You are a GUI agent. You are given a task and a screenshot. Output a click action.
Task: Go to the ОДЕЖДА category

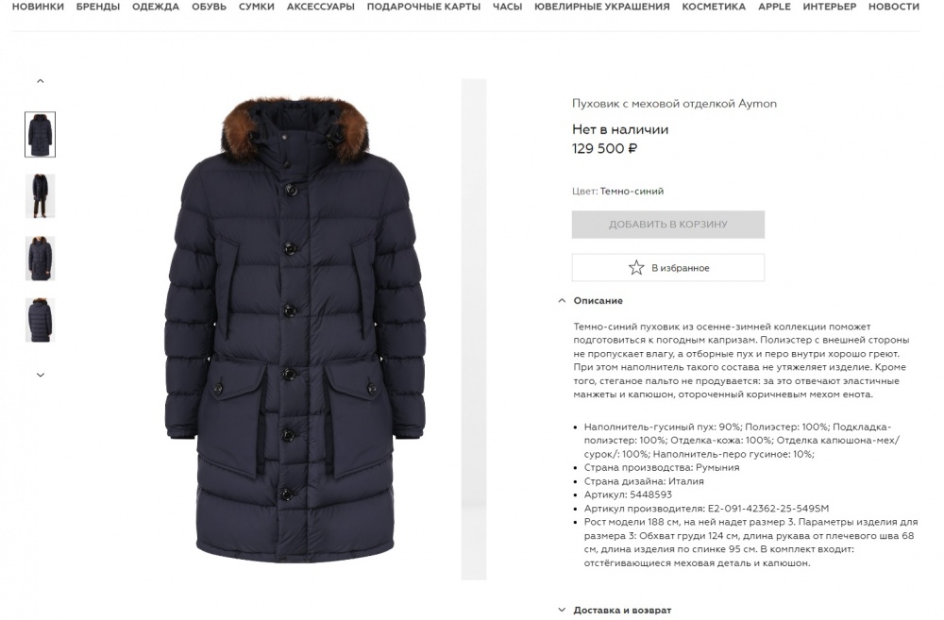[x=156, y=7]
